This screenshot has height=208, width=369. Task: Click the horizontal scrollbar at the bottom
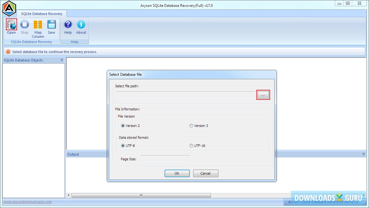coord(141,195)
